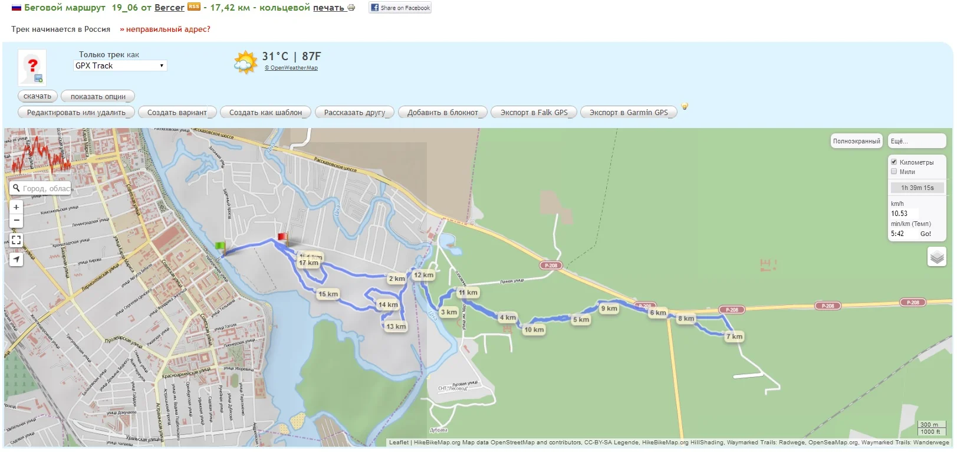957x452 pixels.
Task: Zoom in on the map
Action: tap(17, 207)
